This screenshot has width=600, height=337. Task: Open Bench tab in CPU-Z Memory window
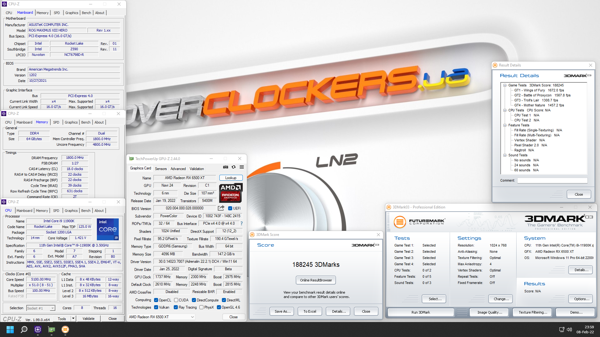pos(86,122)
